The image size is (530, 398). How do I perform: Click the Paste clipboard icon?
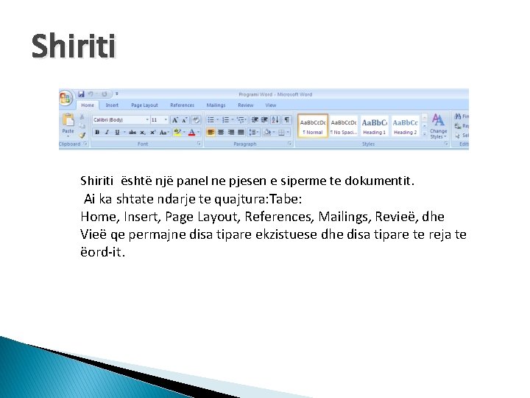click(68, 120)
